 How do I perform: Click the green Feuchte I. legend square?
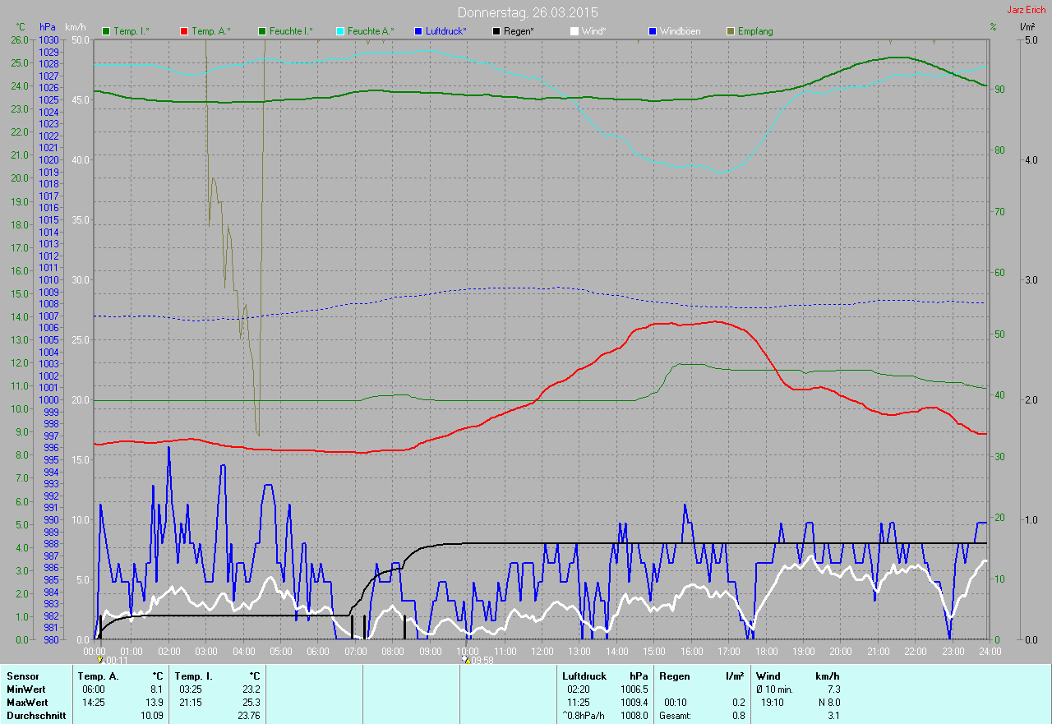pyautogui.click(x=262, y=31)
